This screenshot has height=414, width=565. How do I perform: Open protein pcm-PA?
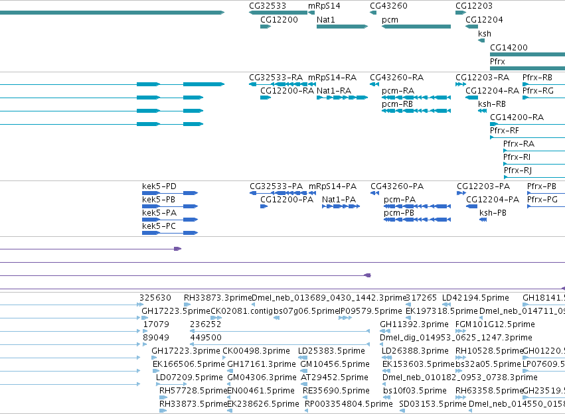(x=400, y=200)
